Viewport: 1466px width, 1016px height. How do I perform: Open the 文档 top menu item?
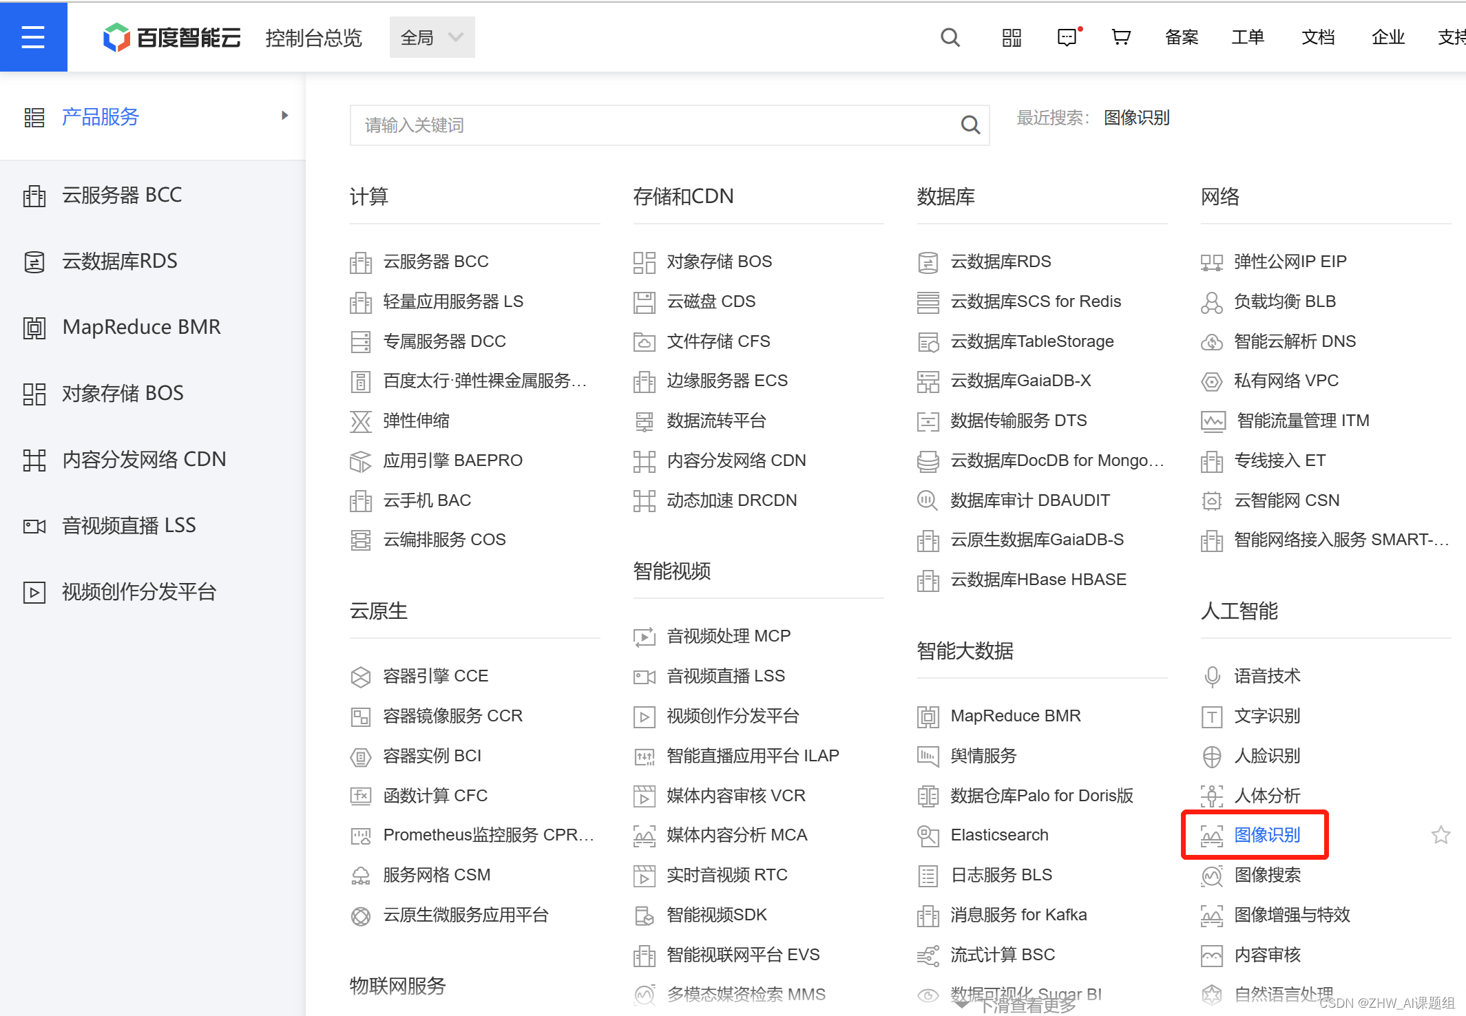click(1318, 37)
